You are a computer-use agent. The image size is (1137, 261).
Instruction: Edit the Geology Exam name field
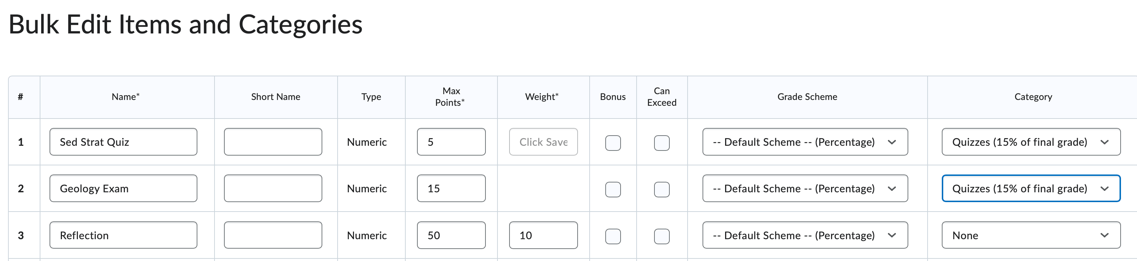coord(123,188)
